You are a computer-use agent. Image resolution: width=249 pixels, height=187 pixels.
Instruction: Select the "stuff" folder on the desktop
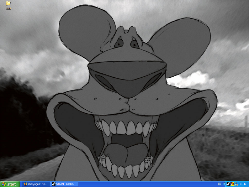[x=8, y=5]
